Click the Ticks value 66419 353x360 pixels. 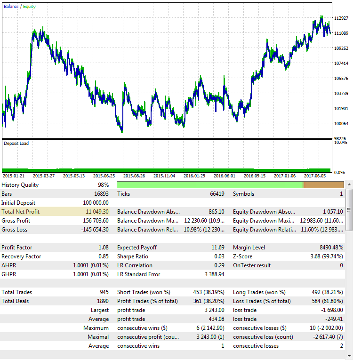(217, 194)
